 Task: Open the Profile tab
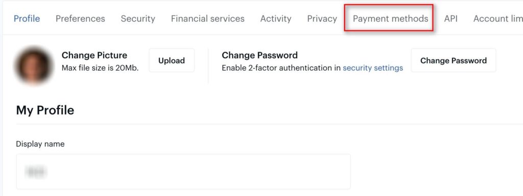click(27, 19)
